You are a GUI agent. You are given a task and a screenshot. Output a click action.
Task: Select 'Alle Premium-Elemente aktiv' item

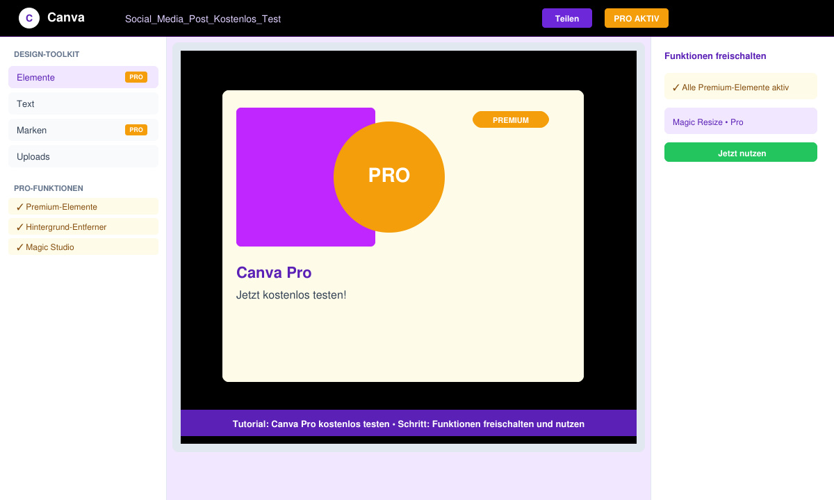pos(741,87)
